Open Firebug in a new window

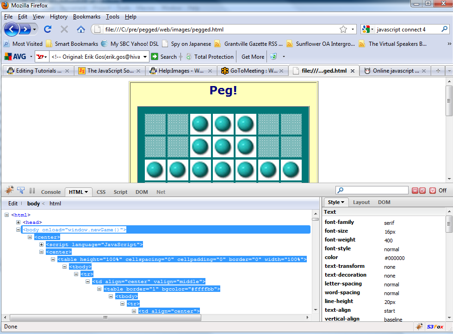(422, 191)
